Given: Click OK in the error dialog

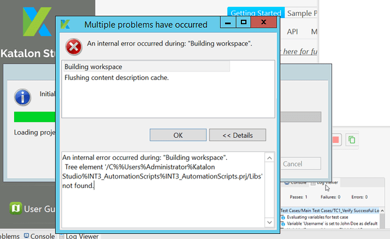Looking at the screenshot, I should click(x=178, y=135).
